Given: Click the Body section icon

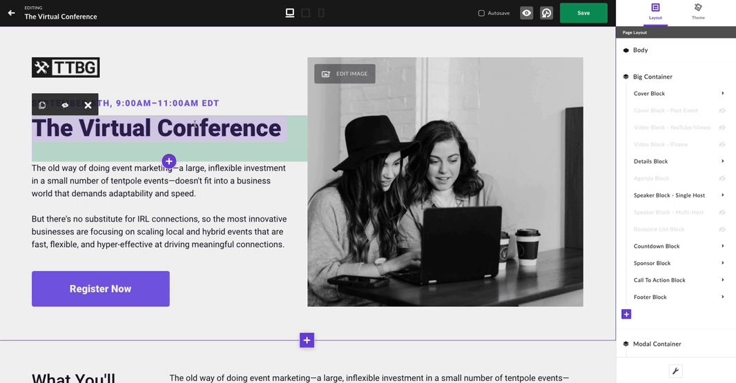Looking at the screenshot, I should [626, 50].
